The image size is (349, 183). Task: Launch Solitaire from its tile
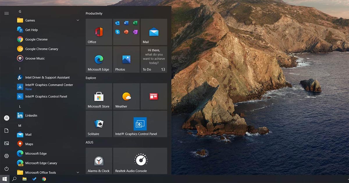click(x=99, y=124)
